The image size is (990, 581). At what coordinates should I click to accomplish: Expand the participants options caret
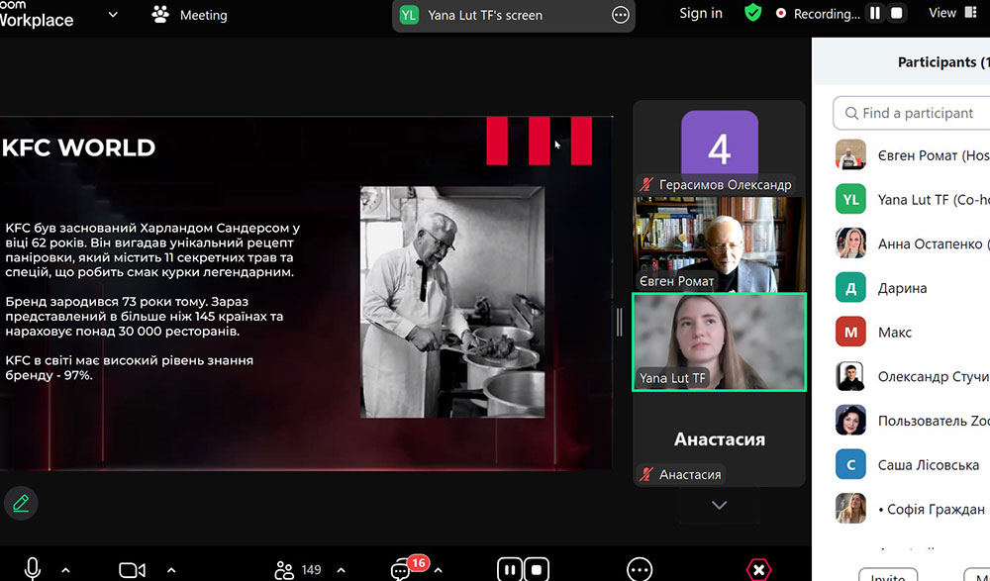[341, 570]
